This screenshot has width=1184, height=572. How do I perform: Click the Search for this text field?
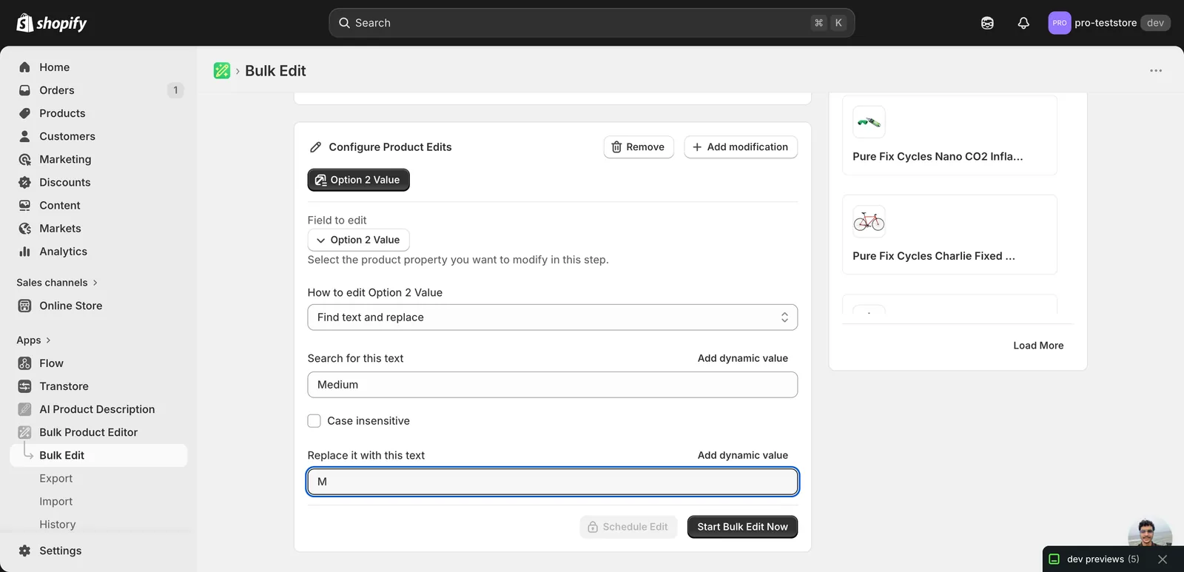point(552,385)
